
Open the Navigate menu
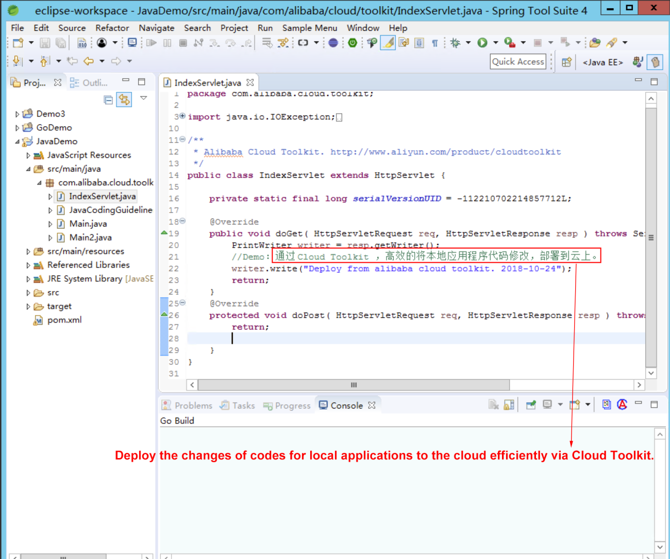(156, 28)
